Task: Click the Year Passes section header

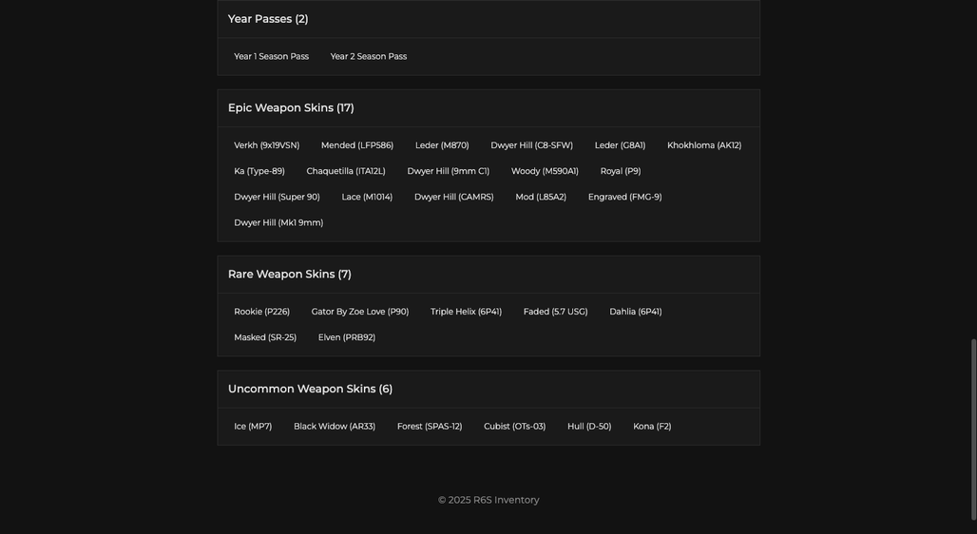Action: pos(488,19)
